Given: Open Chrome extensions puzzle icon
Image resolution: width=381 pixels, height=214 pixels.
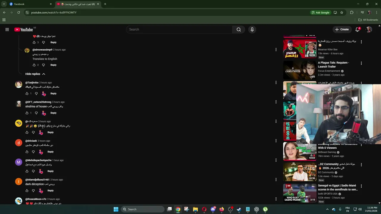Looking at the screenshot, I should (352, 12).
